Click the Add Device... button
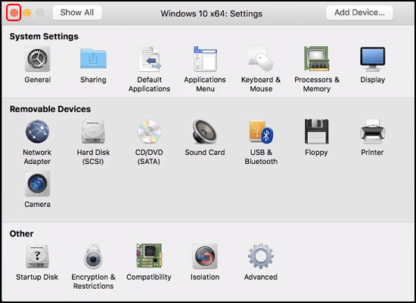The width and height of the screenshot is (416, 303). (x=359, y=12)
